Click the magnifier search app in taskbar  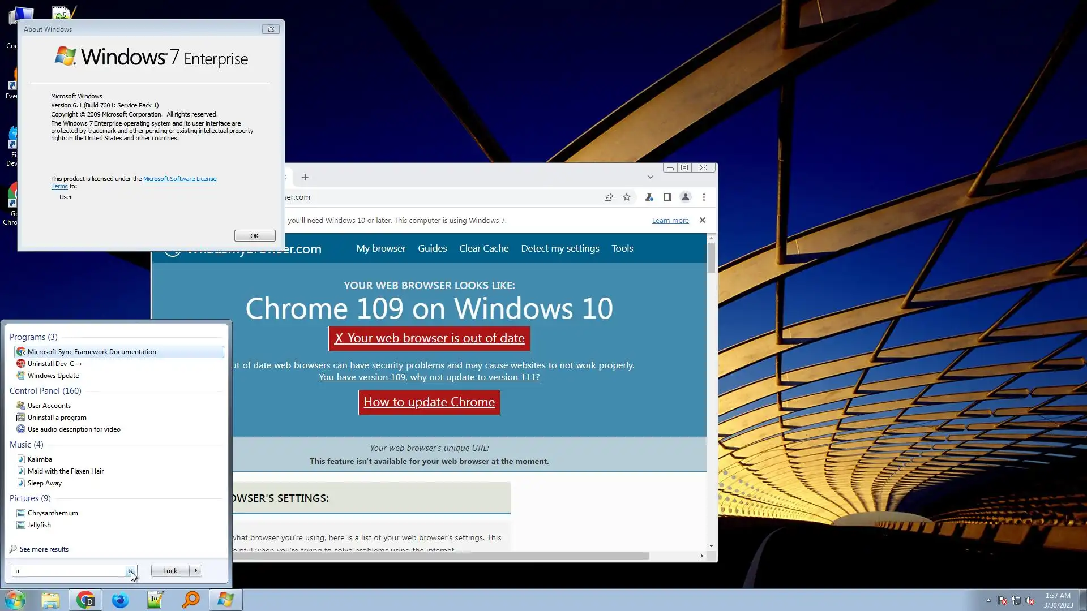(191, 600)
